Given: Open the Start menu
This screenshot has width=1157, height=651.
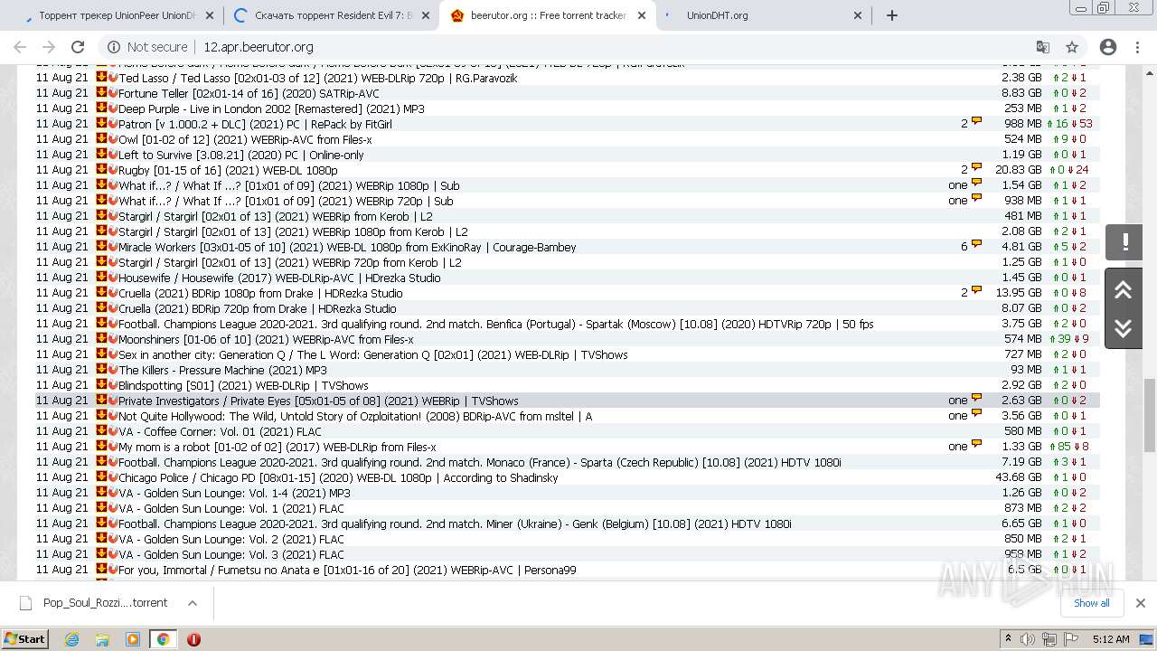Looking at the screenshot, I should coord(25,639).
